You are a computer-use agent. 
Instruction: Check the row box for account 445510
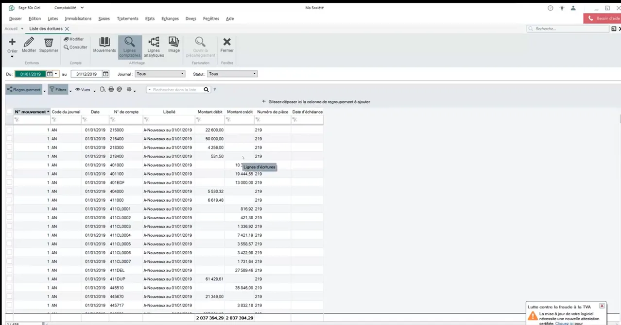(x=9, y=288)
